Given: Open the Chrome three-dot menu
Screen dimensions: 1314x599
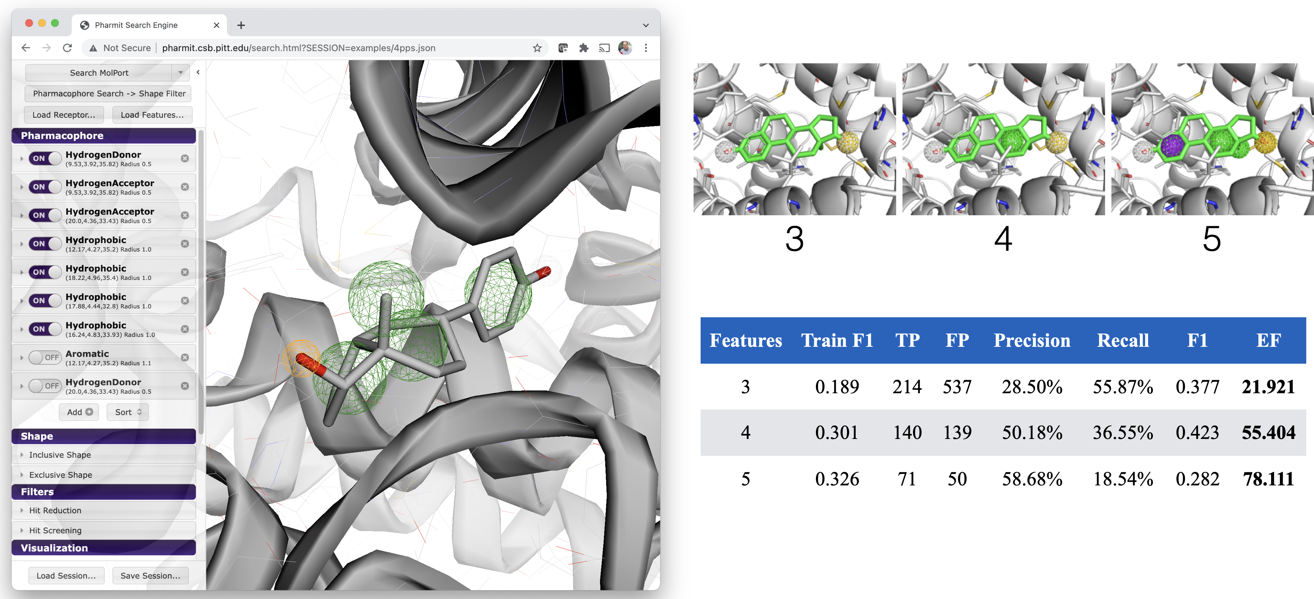Looking at the screenshot, I should [x=646, y=48].
